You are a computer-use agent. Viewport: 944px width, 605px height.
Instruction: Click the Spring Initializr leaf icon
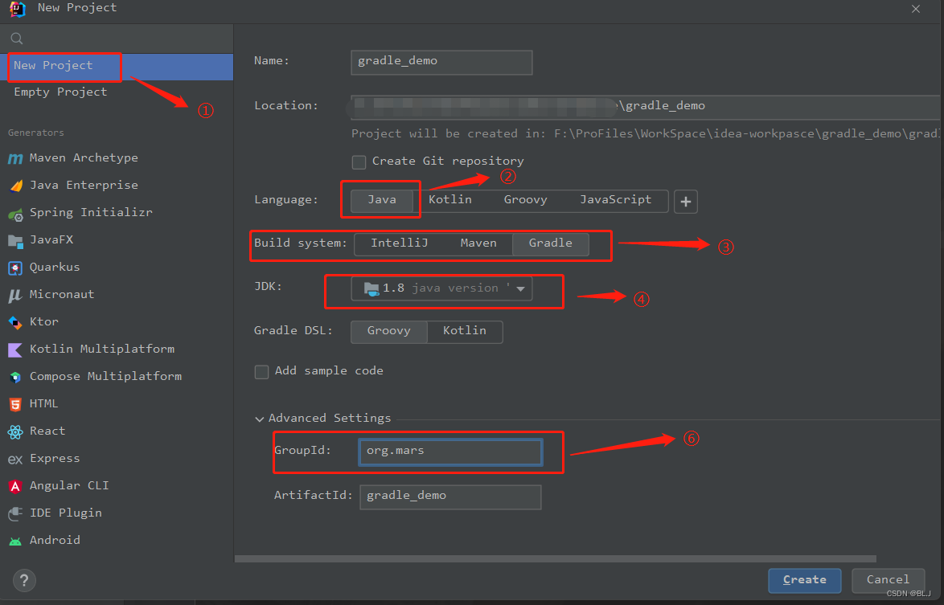tap(15, 214)
